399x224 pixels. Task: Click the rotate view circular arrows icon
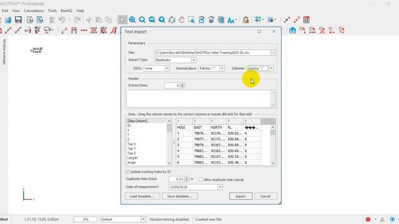point(172,20)
